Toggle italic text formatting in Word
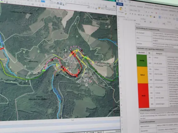 [x=133, y=14]
